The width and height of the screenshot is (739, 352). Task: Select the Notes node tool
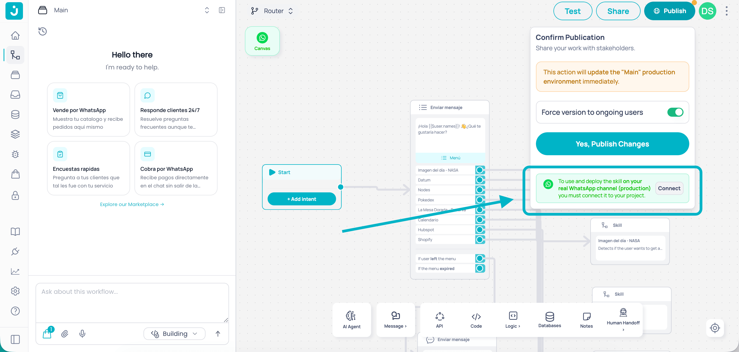tap(586, 320)
